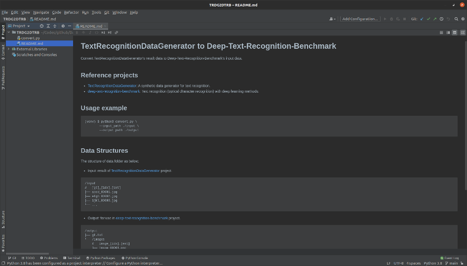Viewport: 467px width, 266px height.
Task: Open the Event Log
Action: (449, 258)
